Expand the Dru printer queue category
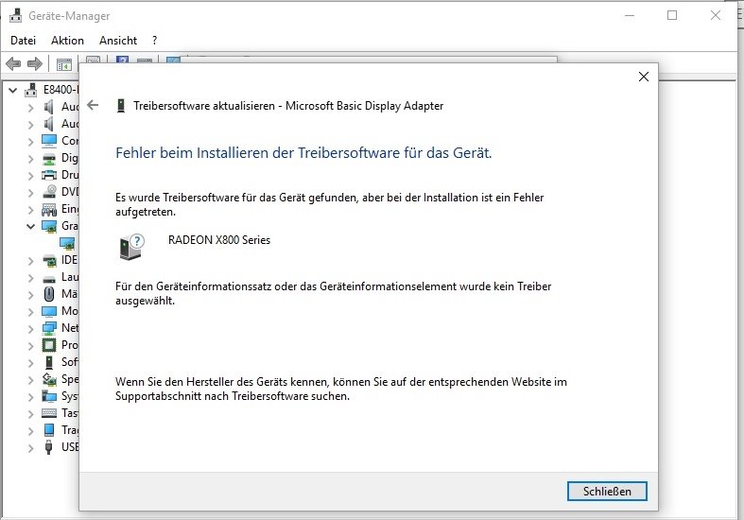This screenshot has height=520, width=744. [x=31, y=176]
